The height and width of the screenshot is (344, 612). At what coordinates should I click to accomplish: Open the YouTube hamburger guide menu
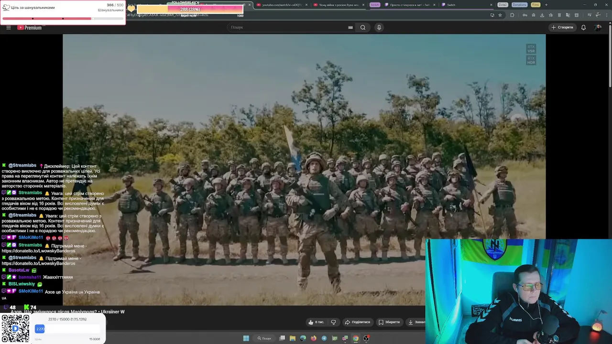click(x=9, y=27)
